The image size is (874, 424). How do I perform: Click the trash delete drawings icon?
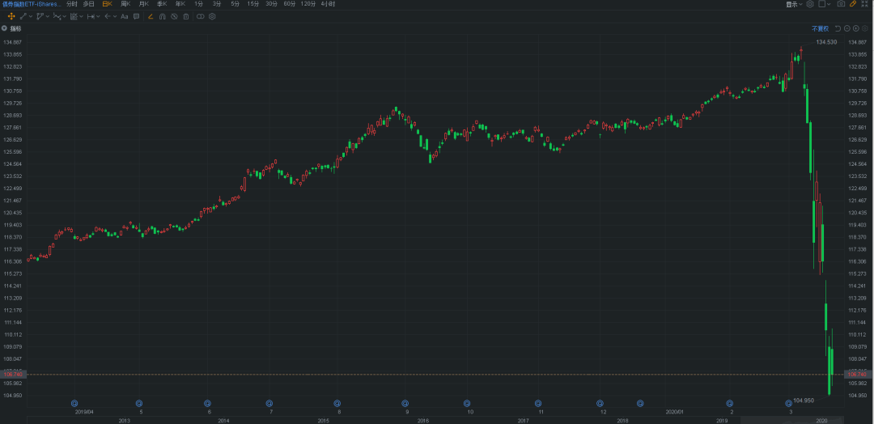pos(185,16)
